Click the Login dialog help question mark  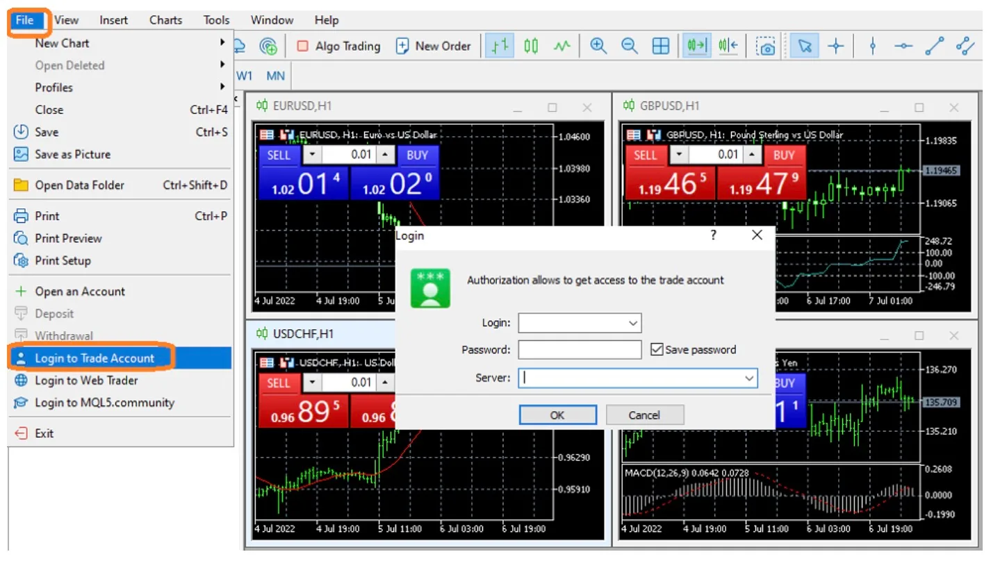tap(713, 235)
